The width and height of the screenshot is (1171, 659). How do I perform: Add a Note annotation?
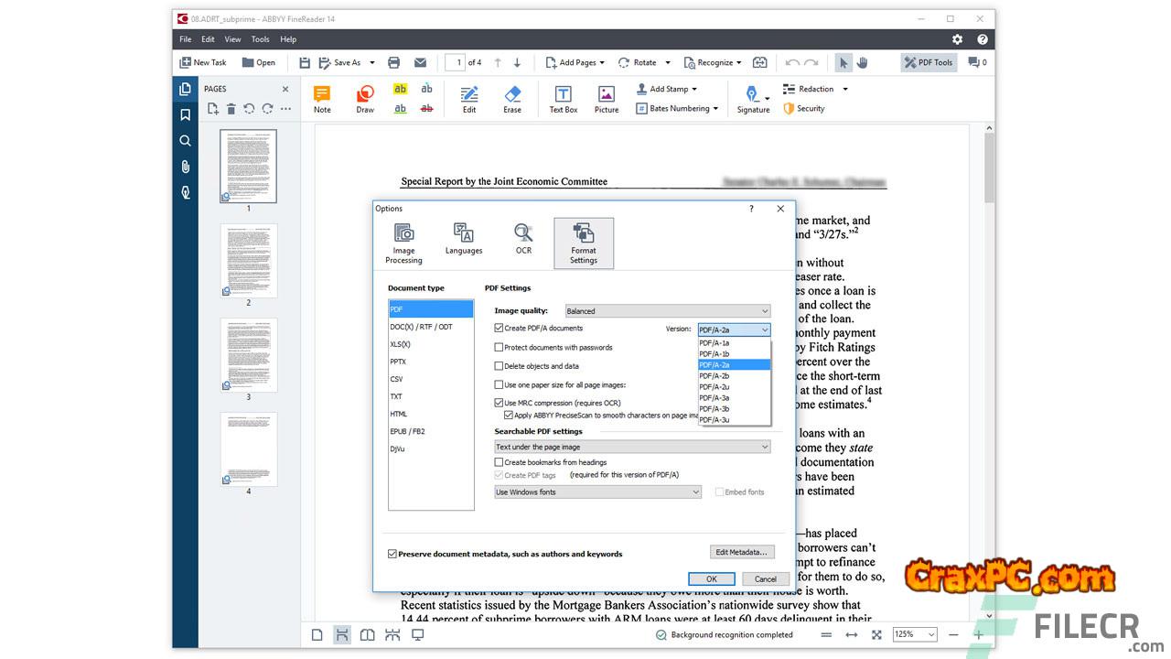[x=322, y=99]
